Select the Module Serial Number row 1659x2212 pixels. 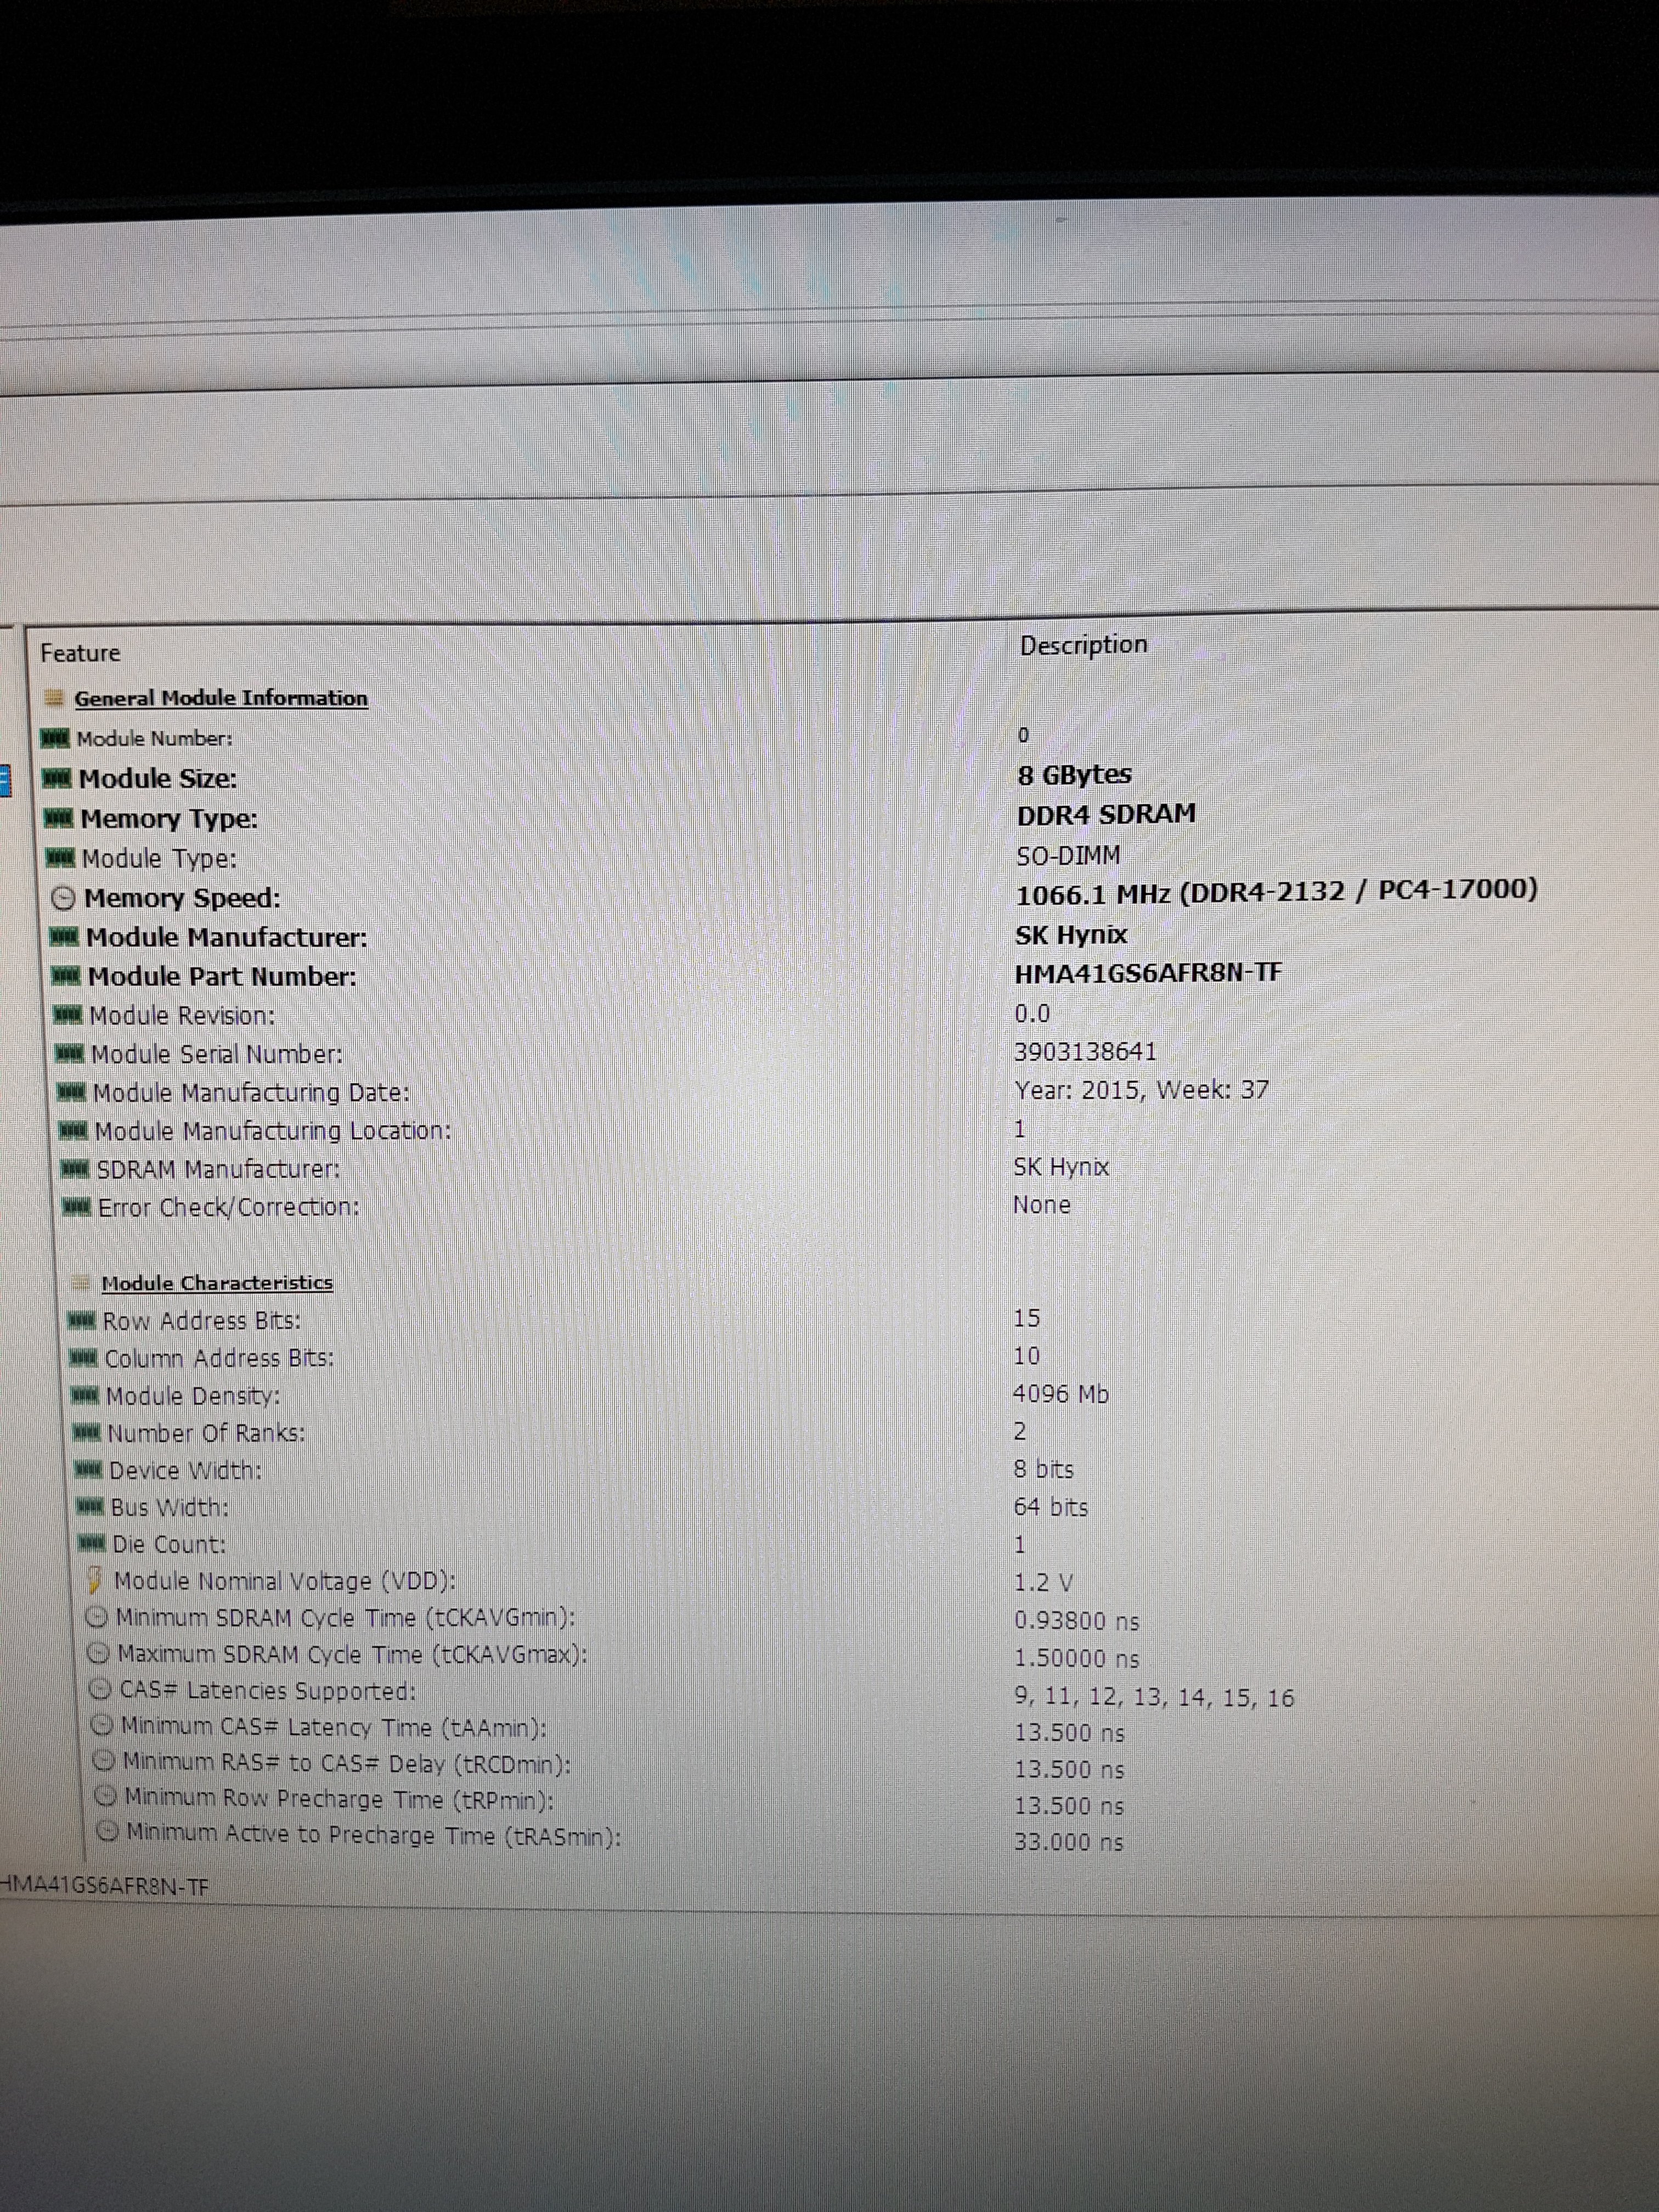(x=217, y=1054)
